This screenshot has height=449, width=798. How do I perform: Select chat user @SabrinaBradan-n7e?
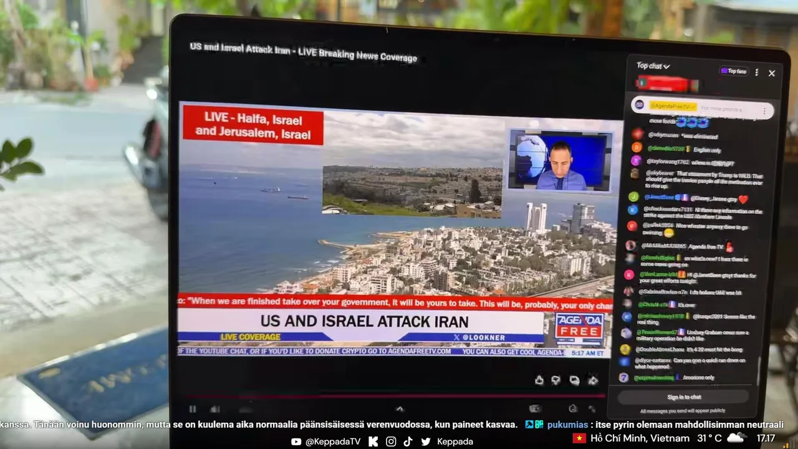[x=661, y=292]
